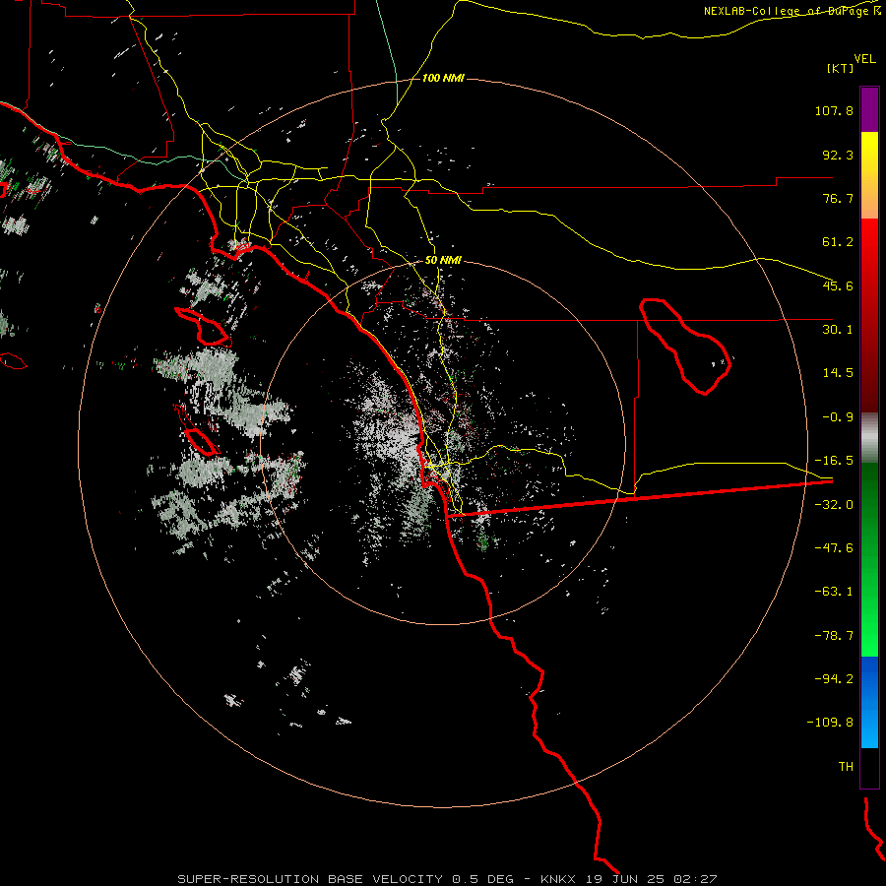Click the -109.8 scale value
Image resolution: width=886 pixels, height=886 pixels.
pyautogui.click(x=831, y=723)
